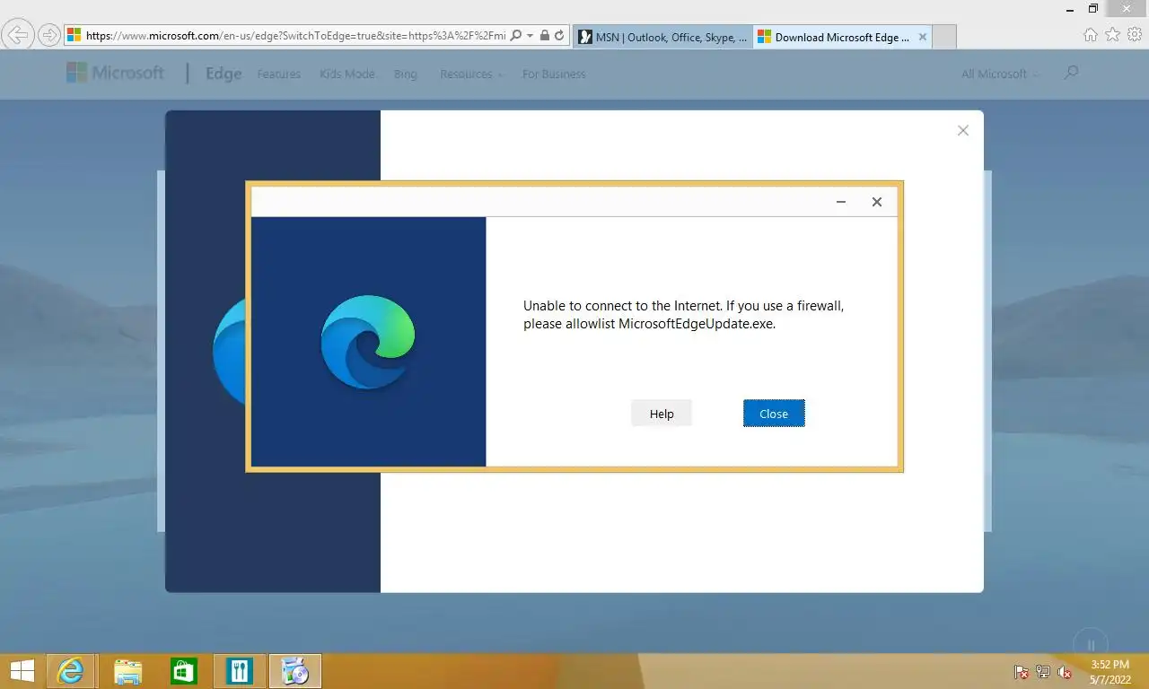
Task: Click the Close button in the Edge installer dialog
Action: click(774, 414)
